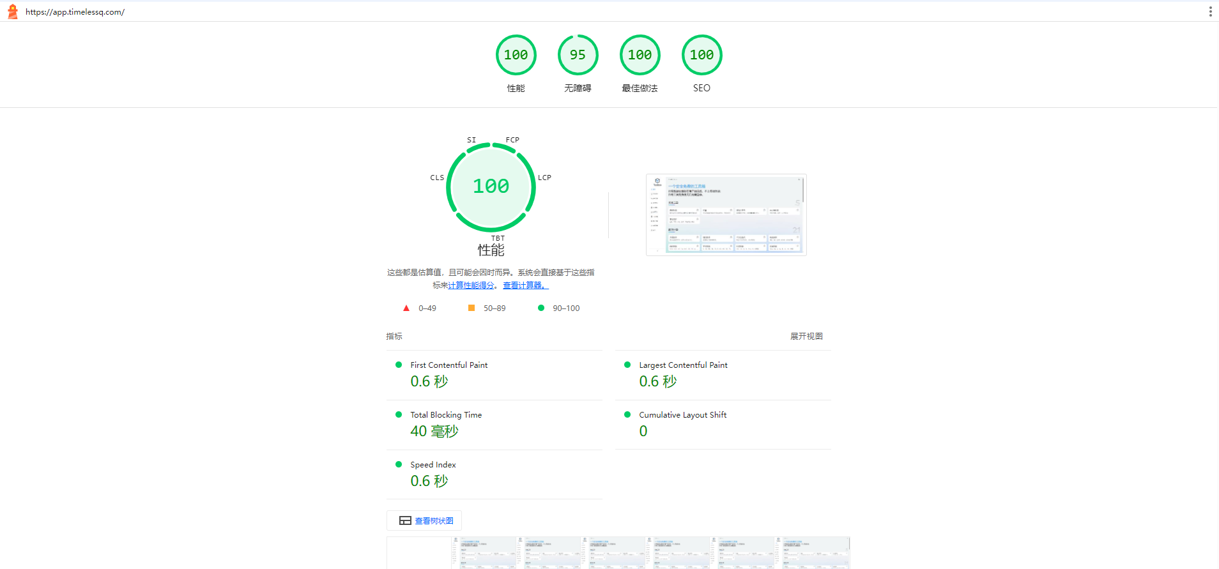Click the app.timelessq.com URL text
Screen dimensions: 1219x569
coord(75,11)
